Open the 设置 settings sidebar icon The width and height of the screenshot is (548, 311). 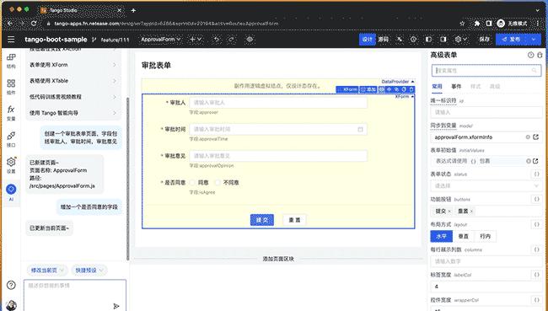pyautogui.click(x=11, y=165)
